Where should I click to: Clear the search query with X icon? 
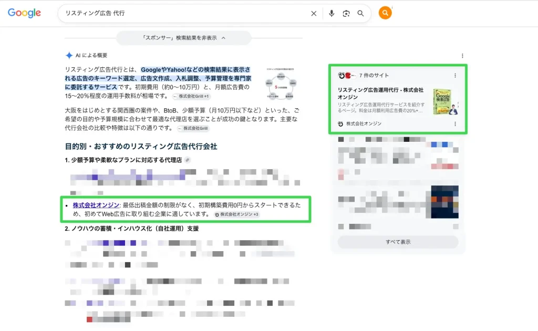[x=314, y=13]
